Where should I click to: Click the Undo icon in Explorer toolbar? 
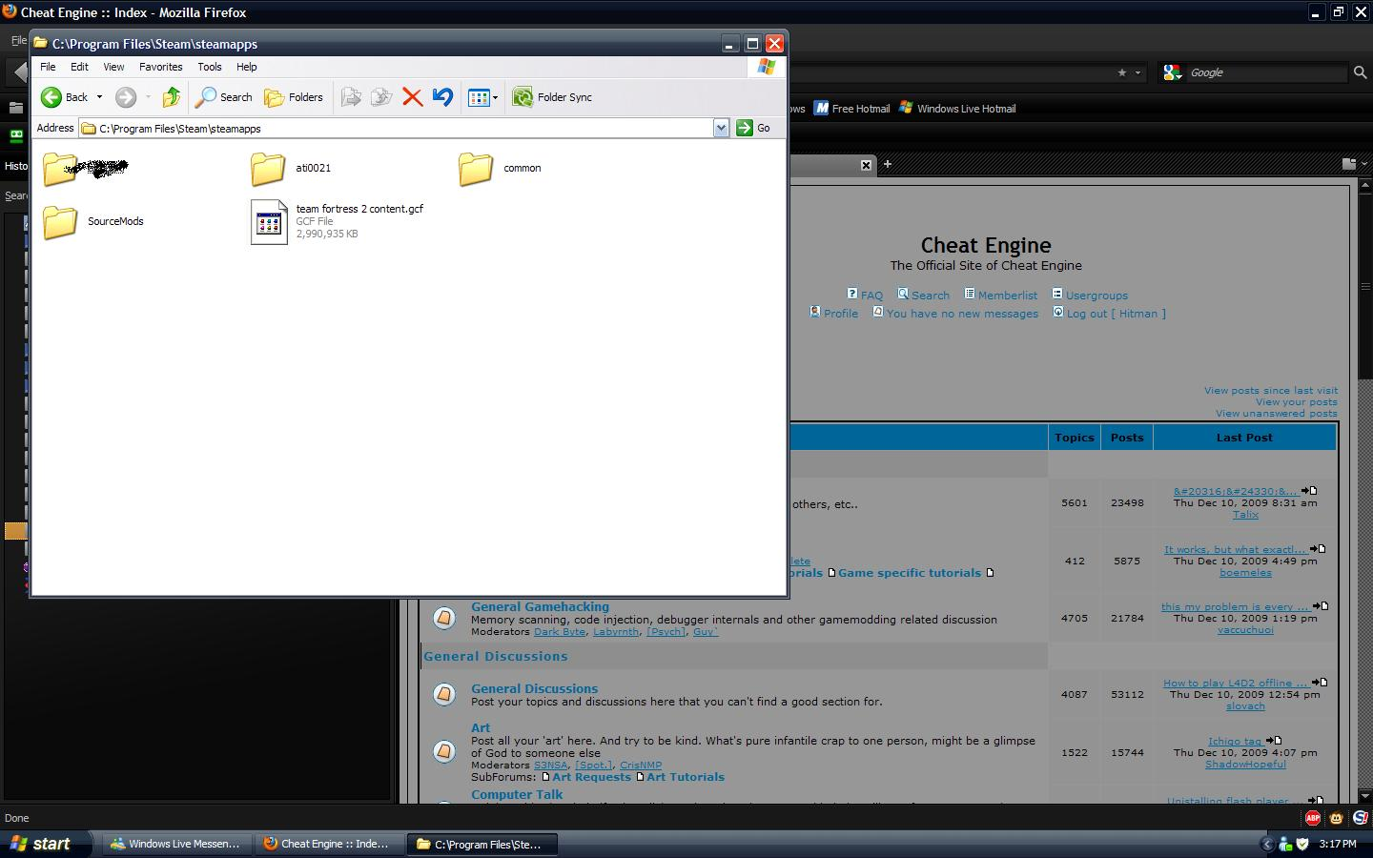click(x=442, y=97)
